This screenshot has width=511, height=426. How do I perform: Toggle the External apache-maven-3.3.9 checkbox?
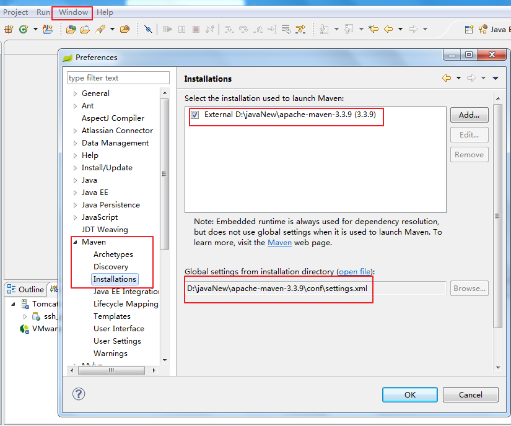click(195, 115)
